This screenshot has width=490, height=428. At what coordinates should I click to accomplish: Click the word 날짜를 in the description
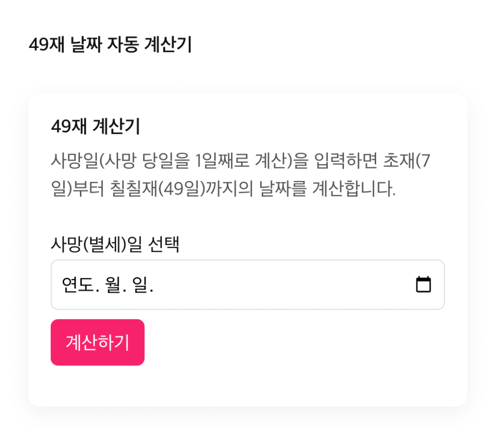[x=282, y=189]
